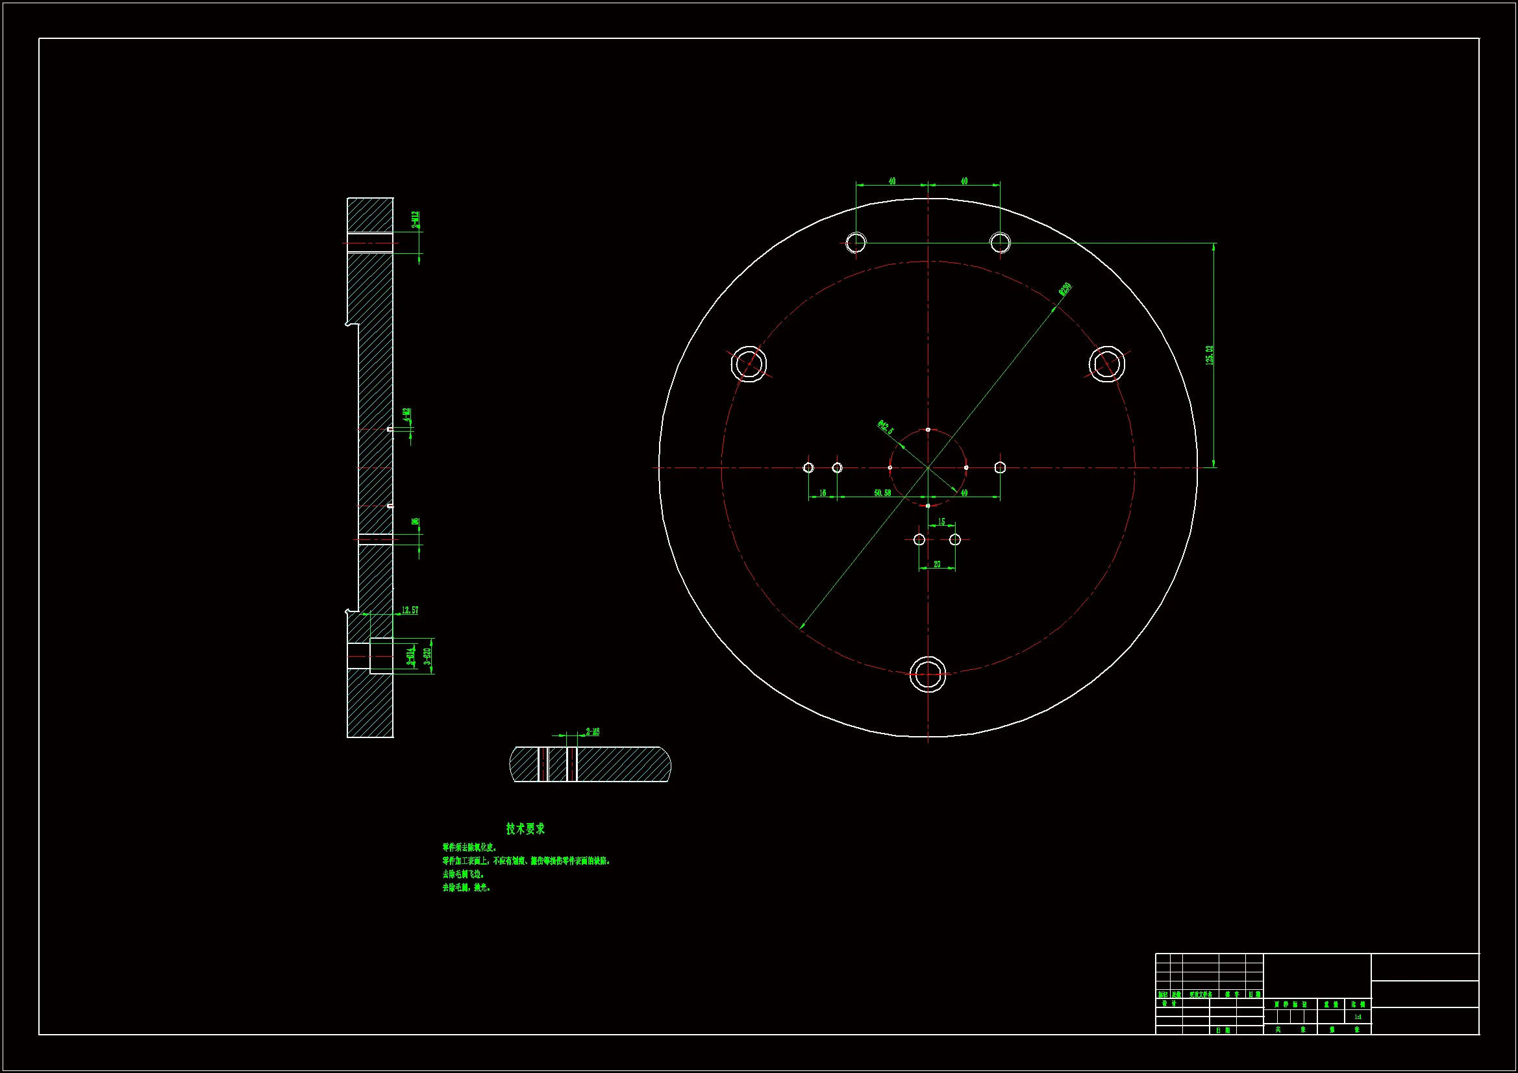This screenshot has height=1073, width=1518.
Task: Click the 比例 header cell in title block
Action: pos(1358,1004)
